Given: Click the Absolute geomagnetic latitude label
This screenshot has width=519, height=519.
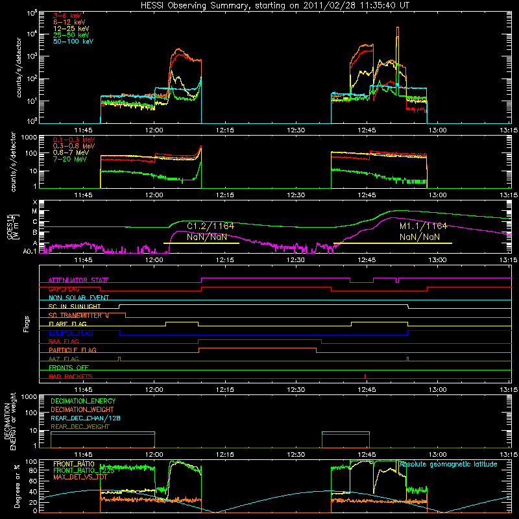Looking at the screenshot, I should point(448,465).
